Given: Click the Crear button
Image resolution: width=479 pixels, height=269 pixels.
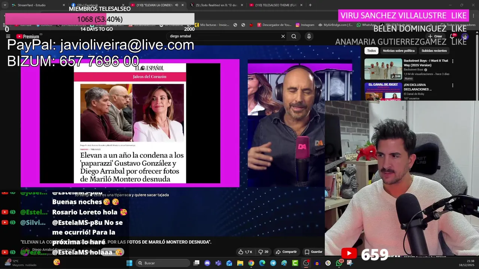Looking at the screenshot, I should point(435,36).
